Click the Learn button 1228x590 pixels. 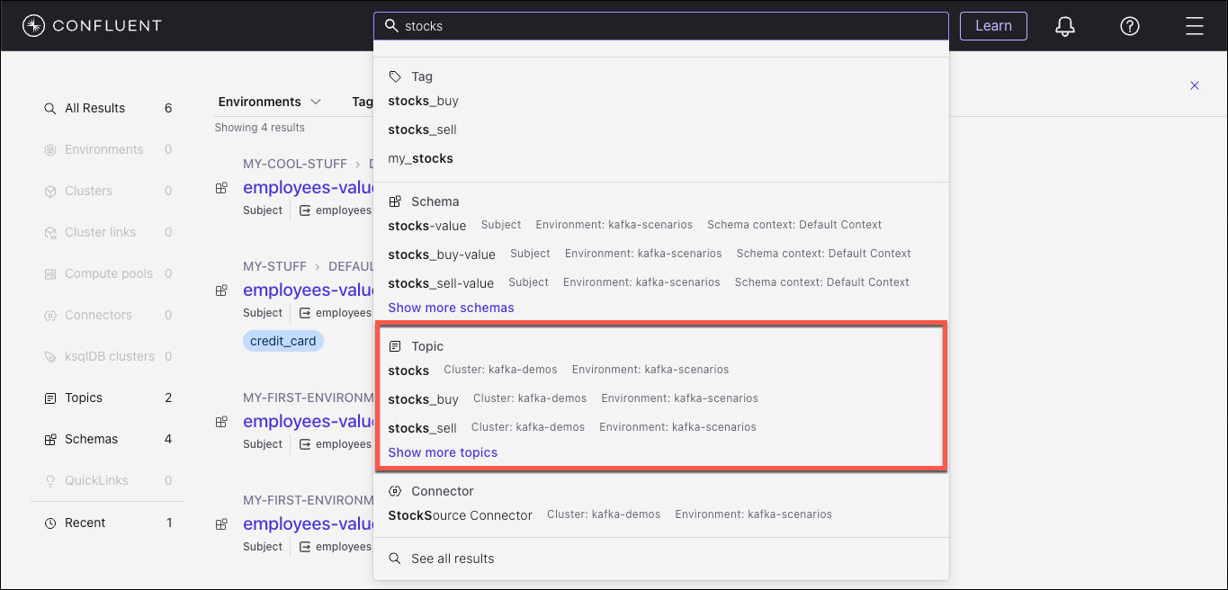coord(993,26)
